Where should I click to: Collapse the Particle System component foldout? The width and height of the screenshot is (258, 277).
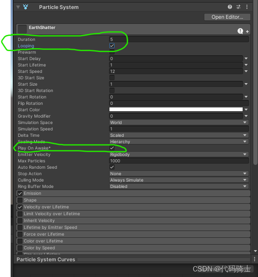pyautogui.click(x=18, y=7)
